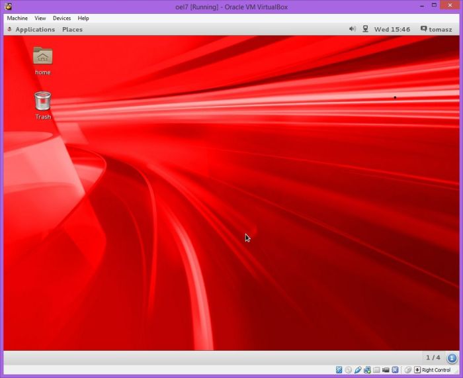463x378 pixels.
Task: Open the tomasz user menu
Action: (437, 29)
